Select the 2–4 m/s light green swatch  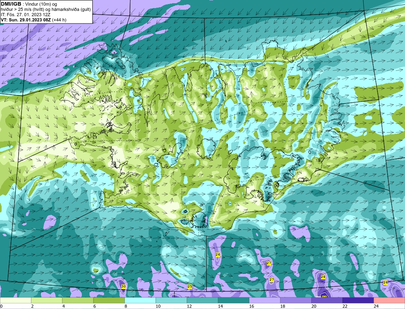pyautogui.click(x=47, y=301)
